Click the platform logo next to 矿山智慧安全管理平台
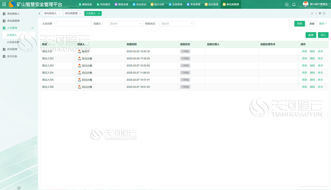Viewport: 331px width, 190px height. click(12, 4)
